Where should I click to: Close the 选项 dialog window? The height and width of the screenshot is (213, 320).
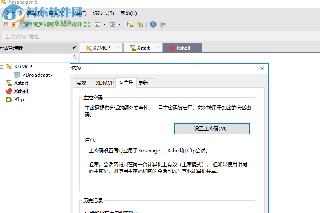[262, 68]
